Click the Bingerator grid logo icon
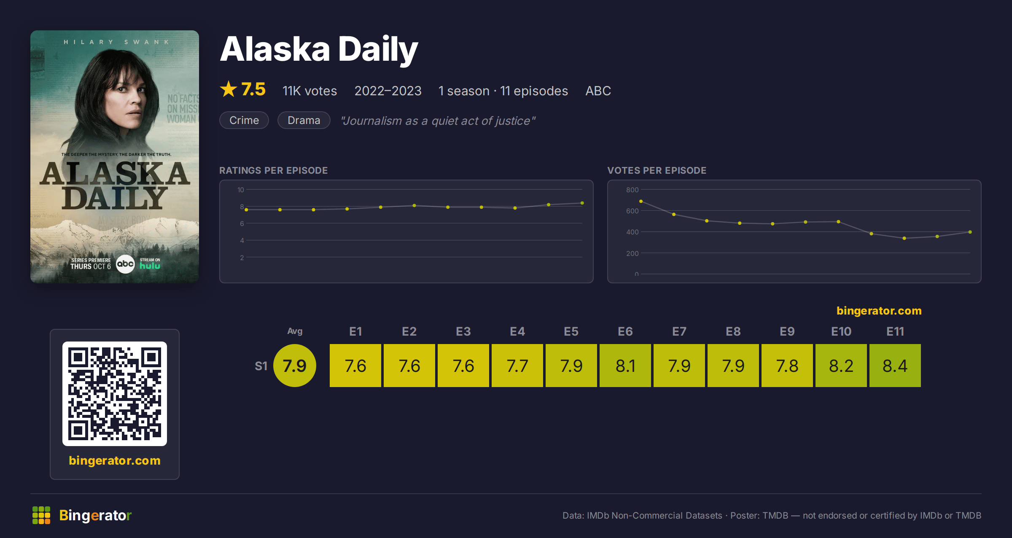 tap(41, 515)
